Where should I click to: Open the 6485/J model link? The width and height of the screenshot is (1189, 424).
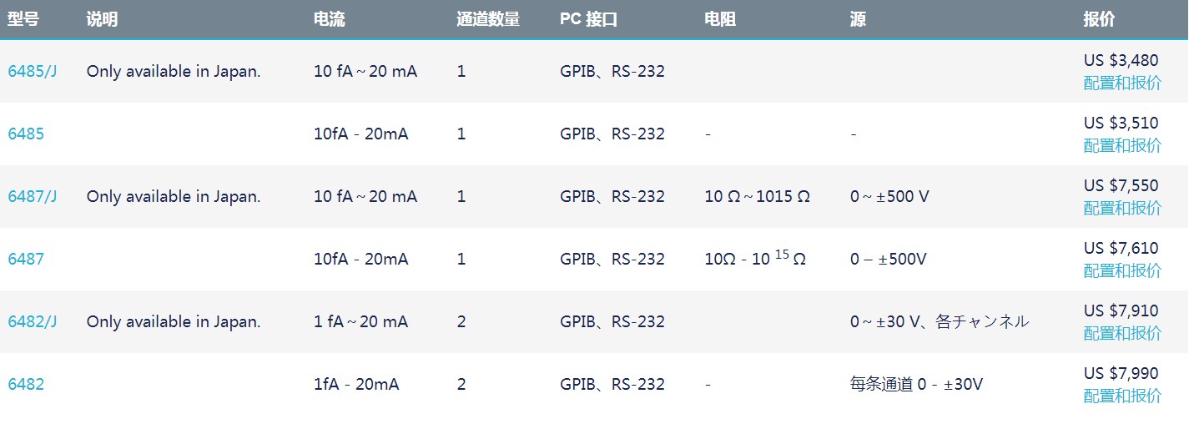pyautogui.click(x=33, y=72)
